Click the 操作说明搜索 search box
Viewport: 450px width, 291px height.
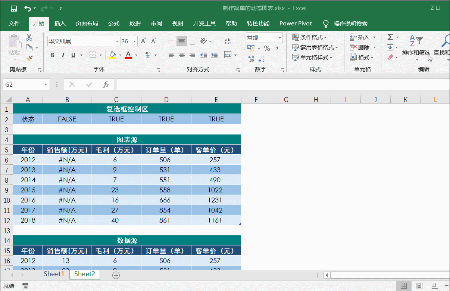tap(350, 24)
